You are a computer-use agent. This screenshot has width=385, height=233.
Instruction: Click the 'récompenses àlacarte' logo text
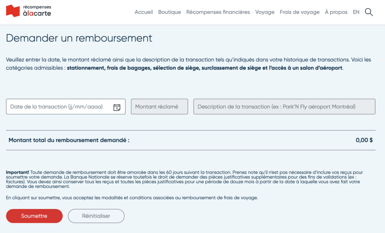click(x=37, y=11)
